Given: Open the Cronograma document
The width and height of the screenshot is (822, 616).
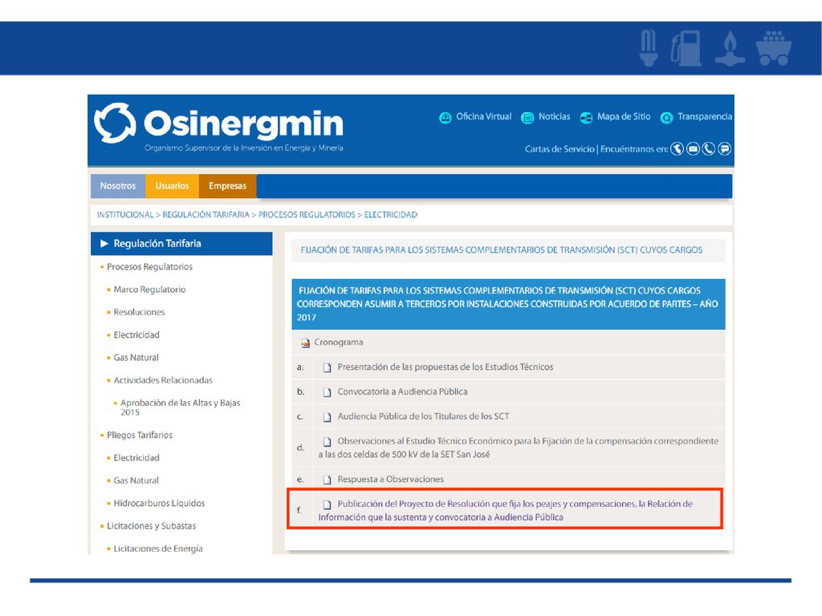Looking at the screenshot, I should (x=338, y=342).
